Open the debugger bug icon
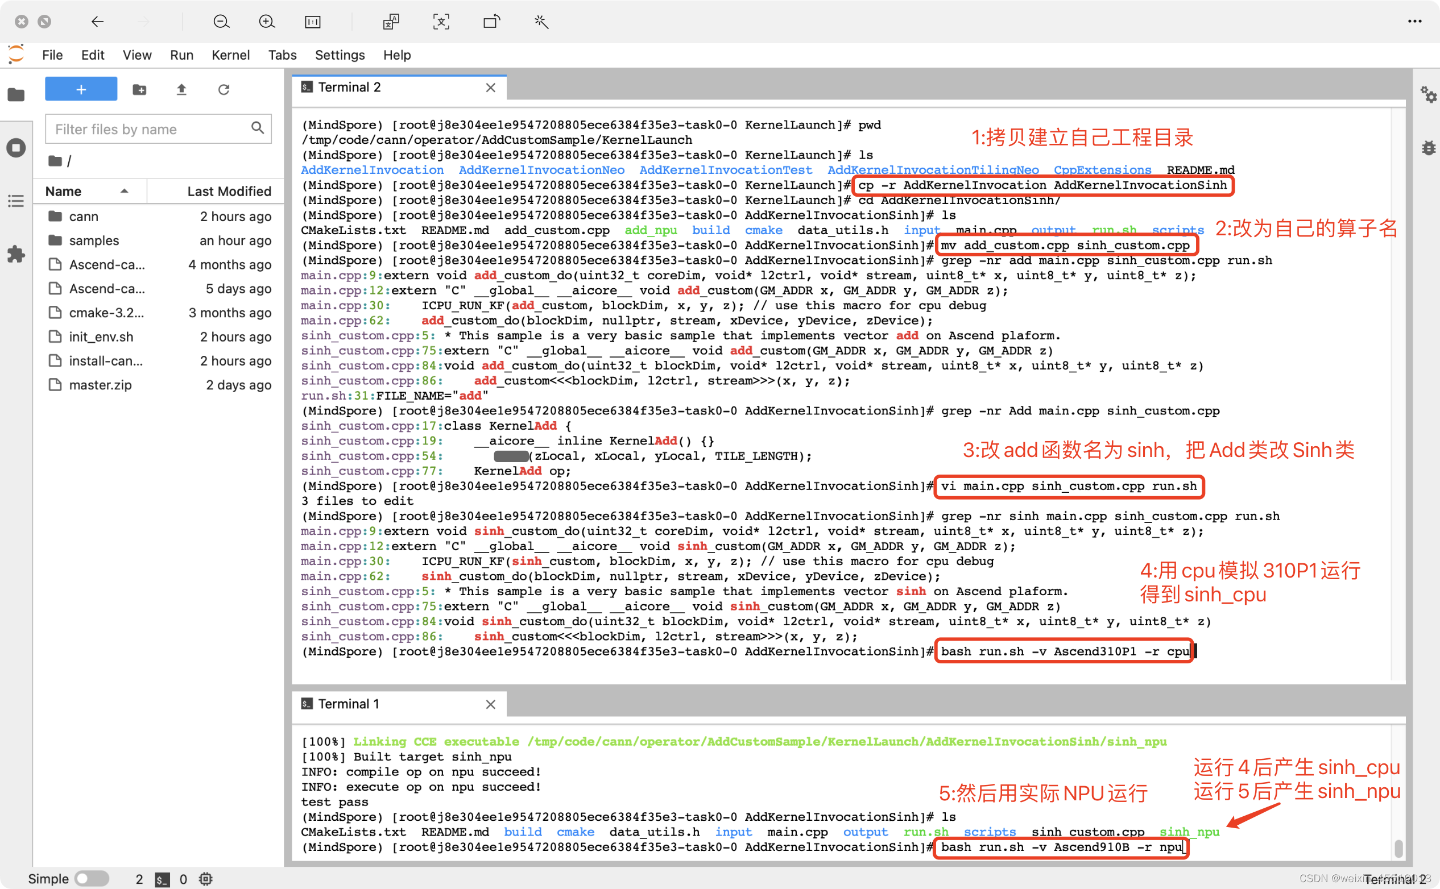The width and height of the screenshot is (1440, 889). coord(1428,148)
